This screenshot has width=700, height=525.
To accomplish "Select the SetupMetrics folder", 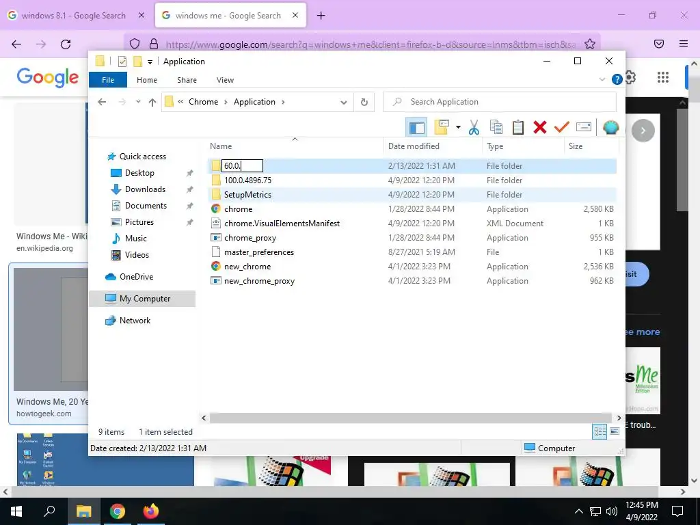I will tap(412, 195).
